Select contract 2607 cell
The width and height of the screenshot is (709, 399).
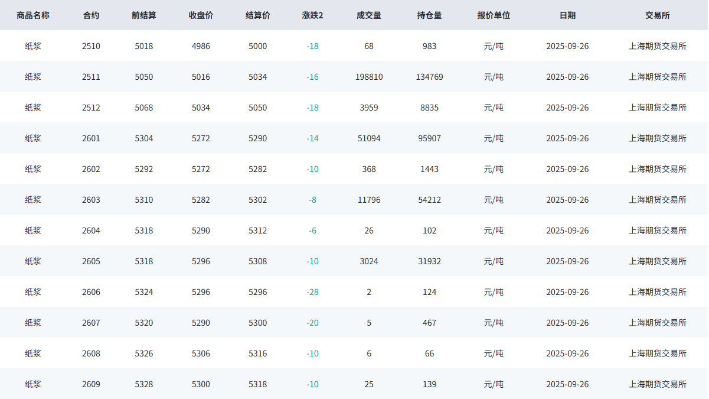[91, 323]
